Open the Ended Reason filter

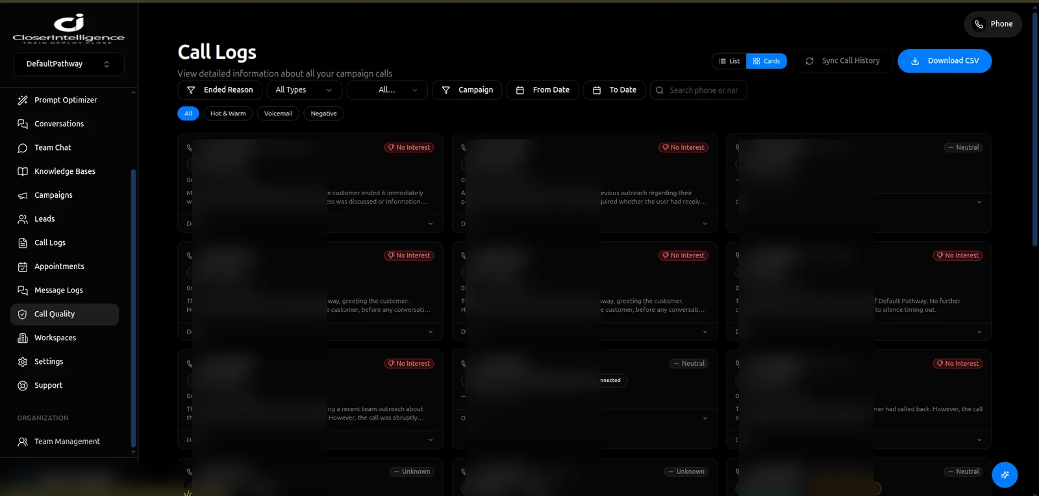coord(219,90)
